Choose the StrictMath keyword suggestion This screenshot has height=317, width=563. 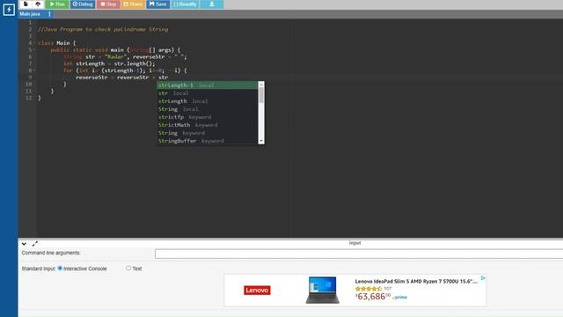tap(208, 125)
